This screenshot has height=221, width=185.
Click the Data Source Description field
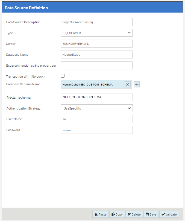[x=96, y=22]
